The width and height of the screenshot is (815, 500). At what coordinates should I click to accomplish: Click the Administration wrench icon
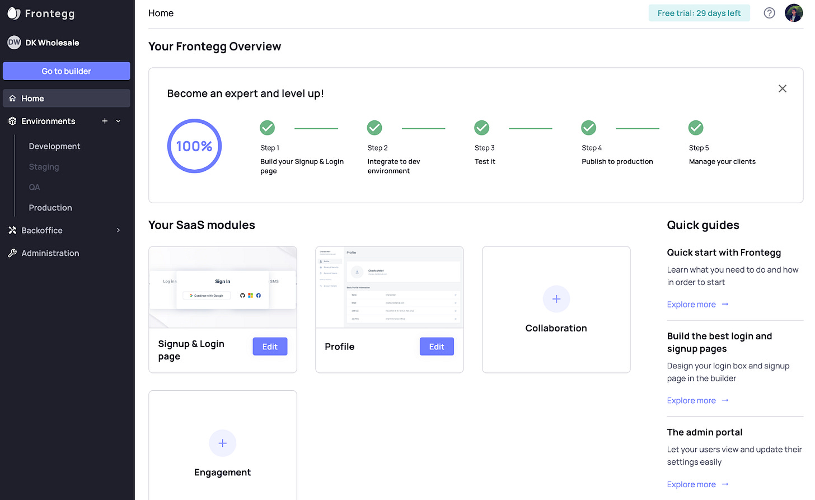(12, 253)
